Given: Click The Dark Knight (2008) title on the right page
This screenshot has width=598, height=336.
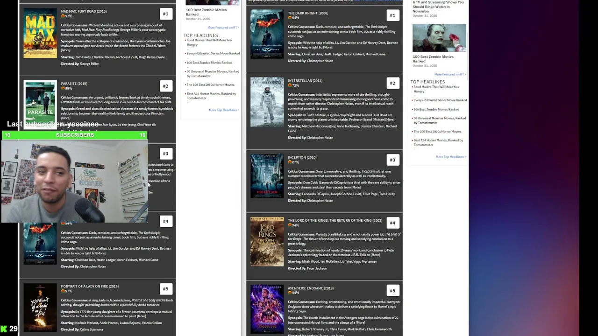Looking at the screenshot, I should (308, 13).
